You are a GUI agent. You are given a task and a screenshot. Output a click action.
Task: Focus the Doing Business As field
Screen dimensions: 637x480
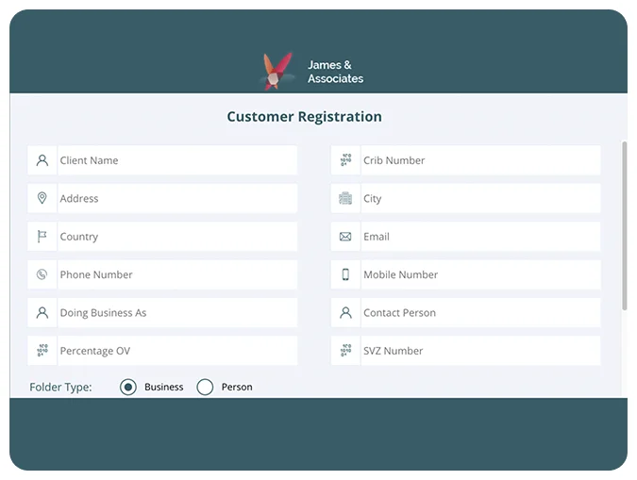(x=177, y=313)
